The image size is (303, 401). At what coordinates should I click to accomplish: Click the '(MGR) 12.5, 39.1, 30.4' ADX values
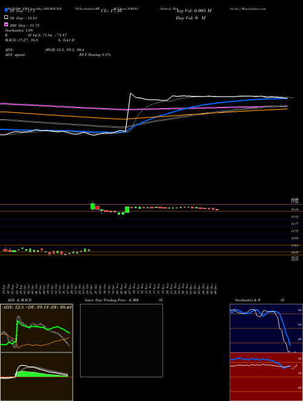[x=64, y=50]
